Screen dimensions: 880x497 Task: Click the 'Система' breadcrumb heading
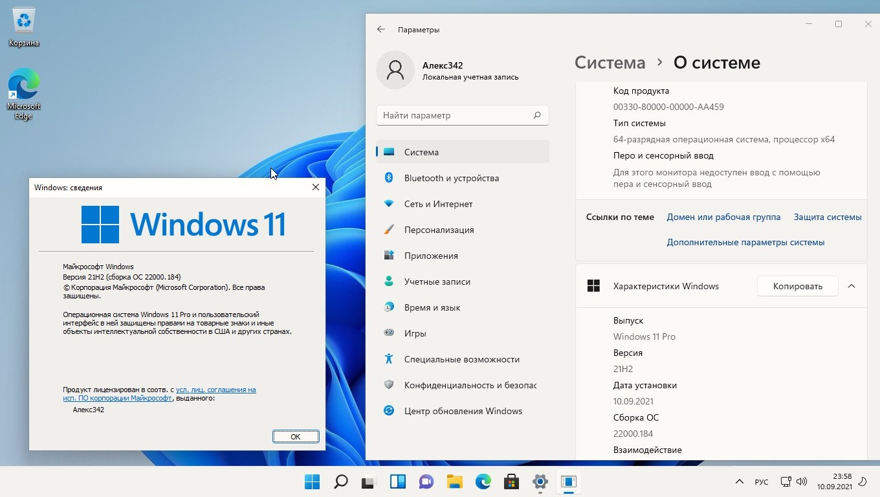pyautogui.click(x=610, y=63)
